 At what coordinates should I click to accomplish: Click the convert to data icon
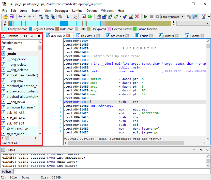[104, 17]
